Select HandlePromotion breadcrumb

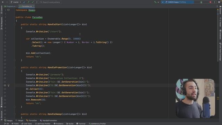[49, 120]
